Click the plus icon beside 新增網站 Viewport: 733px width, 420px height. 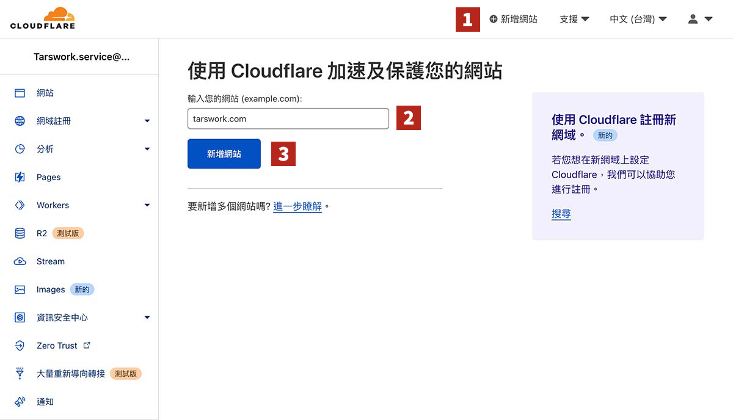click(x=494, y=19)
